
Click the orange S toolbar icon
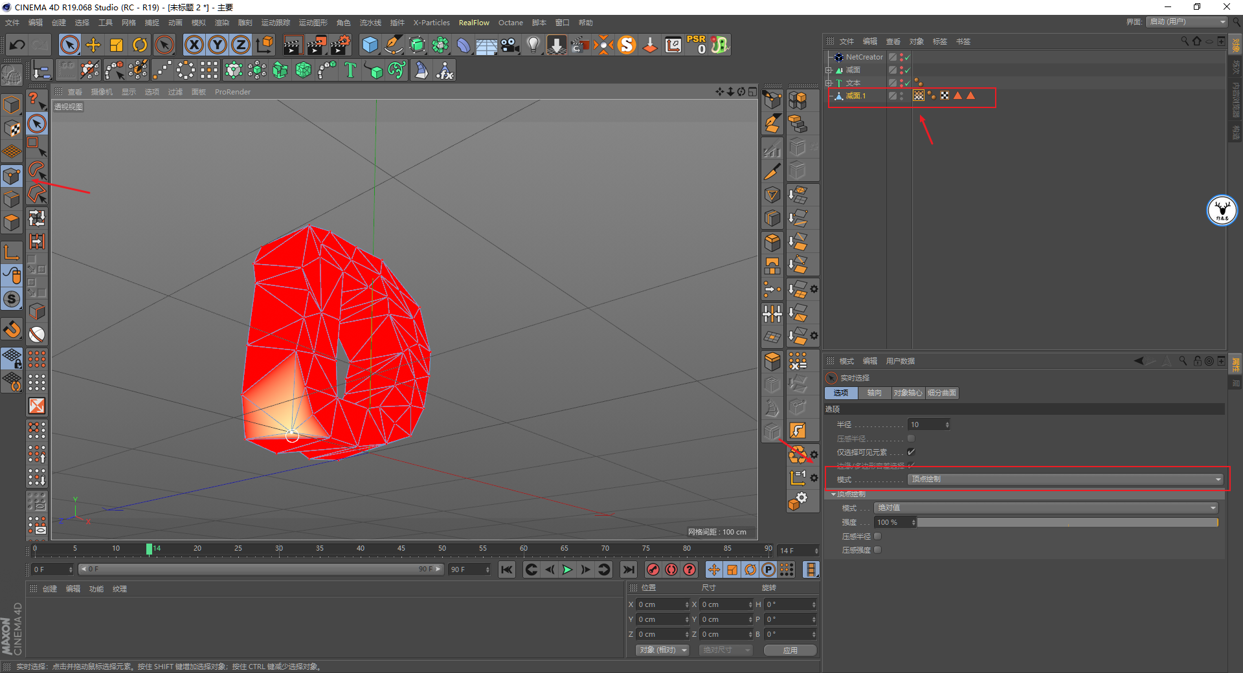[627, 45]
